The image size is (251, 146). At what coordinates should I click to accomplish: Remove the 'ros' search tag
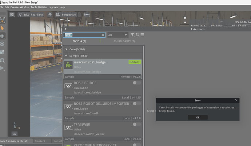pos(71,35)
